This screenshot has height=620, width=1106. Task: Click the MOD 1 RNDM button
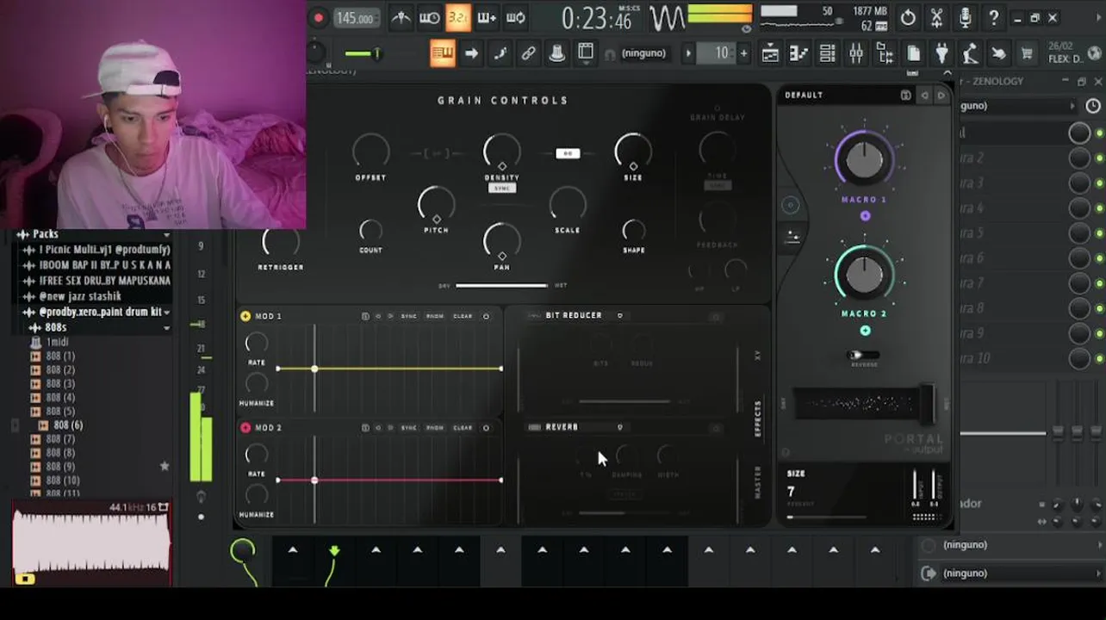(435, 316)
